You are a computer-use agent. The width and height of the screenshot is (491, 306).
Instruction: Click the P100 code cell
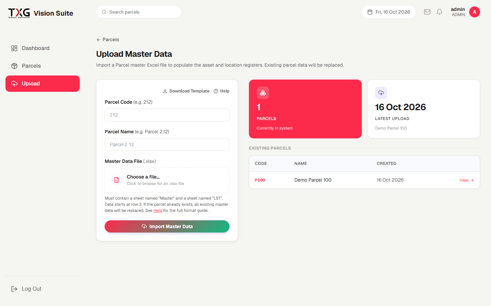tap(260, 180)
